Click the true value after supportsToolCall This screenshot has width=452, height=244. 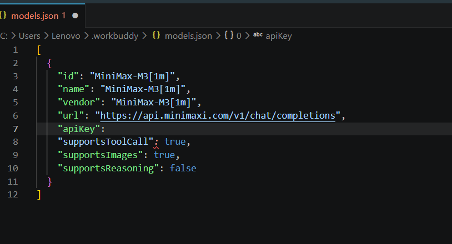175,141
